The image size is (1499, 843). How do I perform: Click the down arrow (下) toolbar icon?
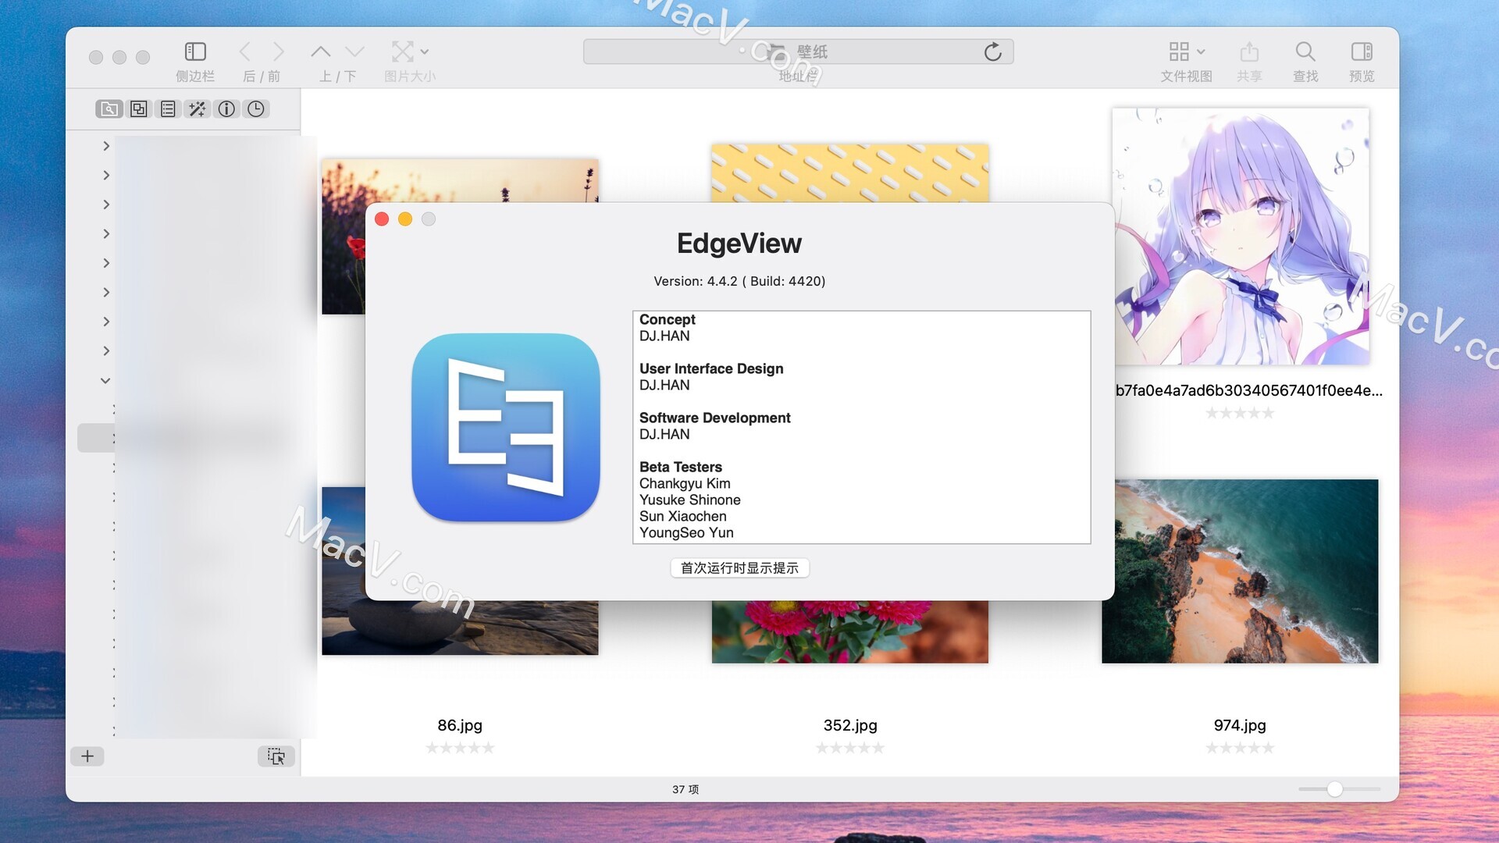click(x=354, y=52)
